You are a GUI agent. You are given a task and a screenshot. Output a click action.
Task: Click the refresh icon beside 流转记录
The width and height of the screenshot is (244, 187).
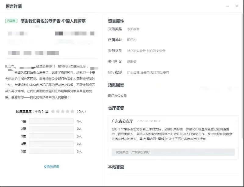pyautogui.click(x=45, y=167)
